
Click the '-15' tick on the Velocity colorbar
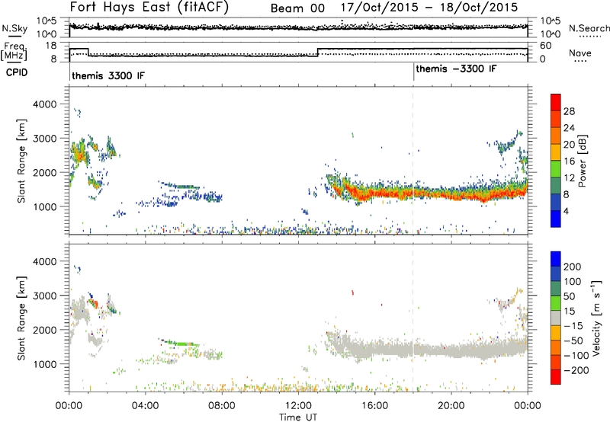coord(573,326)
